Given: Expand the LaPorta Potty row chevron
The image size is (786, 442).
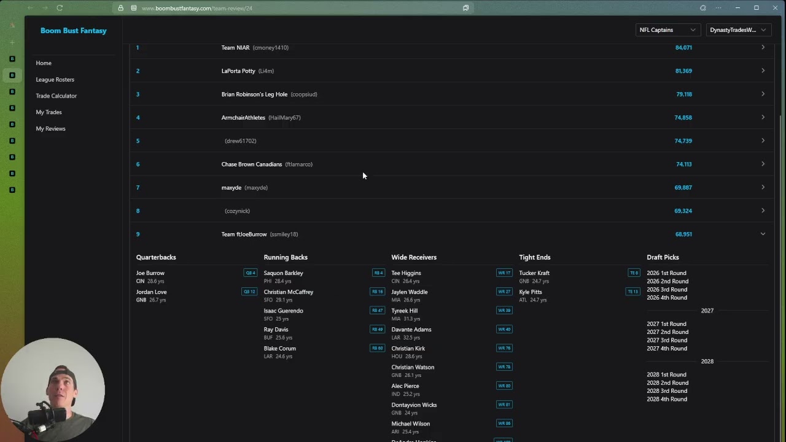Looking at the screenshot, I should pyautogui.click(x=763, y=71).
